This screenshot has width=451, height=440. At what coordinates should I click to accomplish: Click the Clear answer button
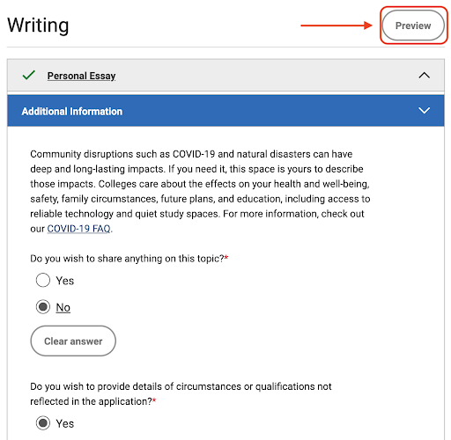(x=73, y=341)
